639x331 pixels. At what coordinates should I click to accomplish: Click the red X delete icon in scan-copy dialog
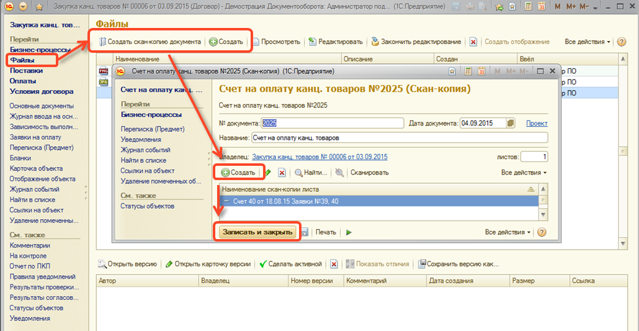[x=282, y=173]
